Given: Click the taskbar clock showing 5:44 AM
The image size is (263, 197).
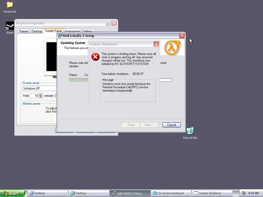Looking at the screenshot, I should point(253,193).
